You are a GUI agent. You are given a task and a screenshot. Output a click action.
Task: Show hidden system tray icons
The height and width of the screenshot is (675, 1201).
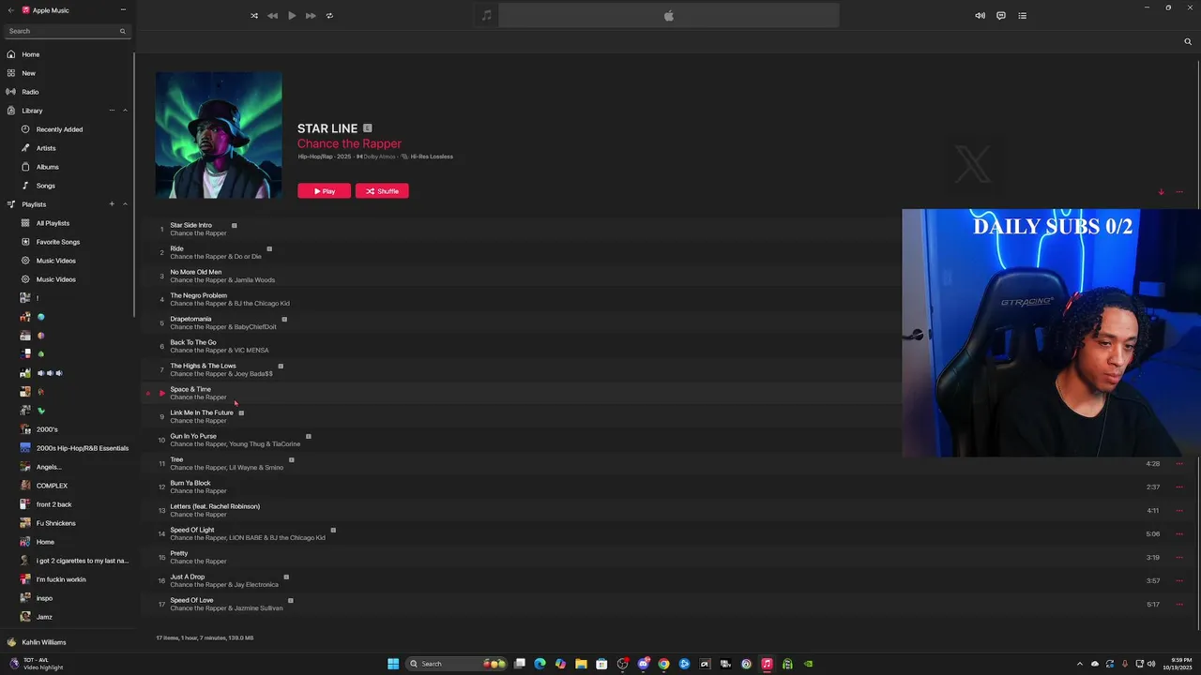coord(1081,664)
